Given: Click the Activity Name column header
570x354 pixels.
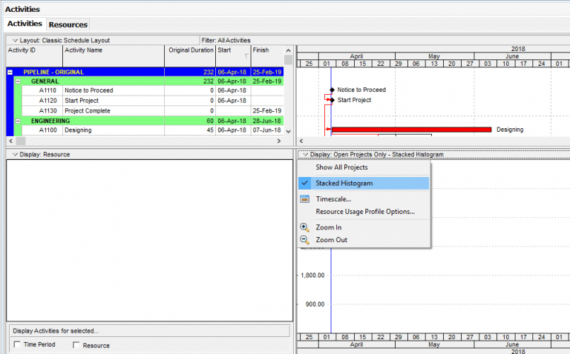Looking at the screenshot, I should (113, 50).
